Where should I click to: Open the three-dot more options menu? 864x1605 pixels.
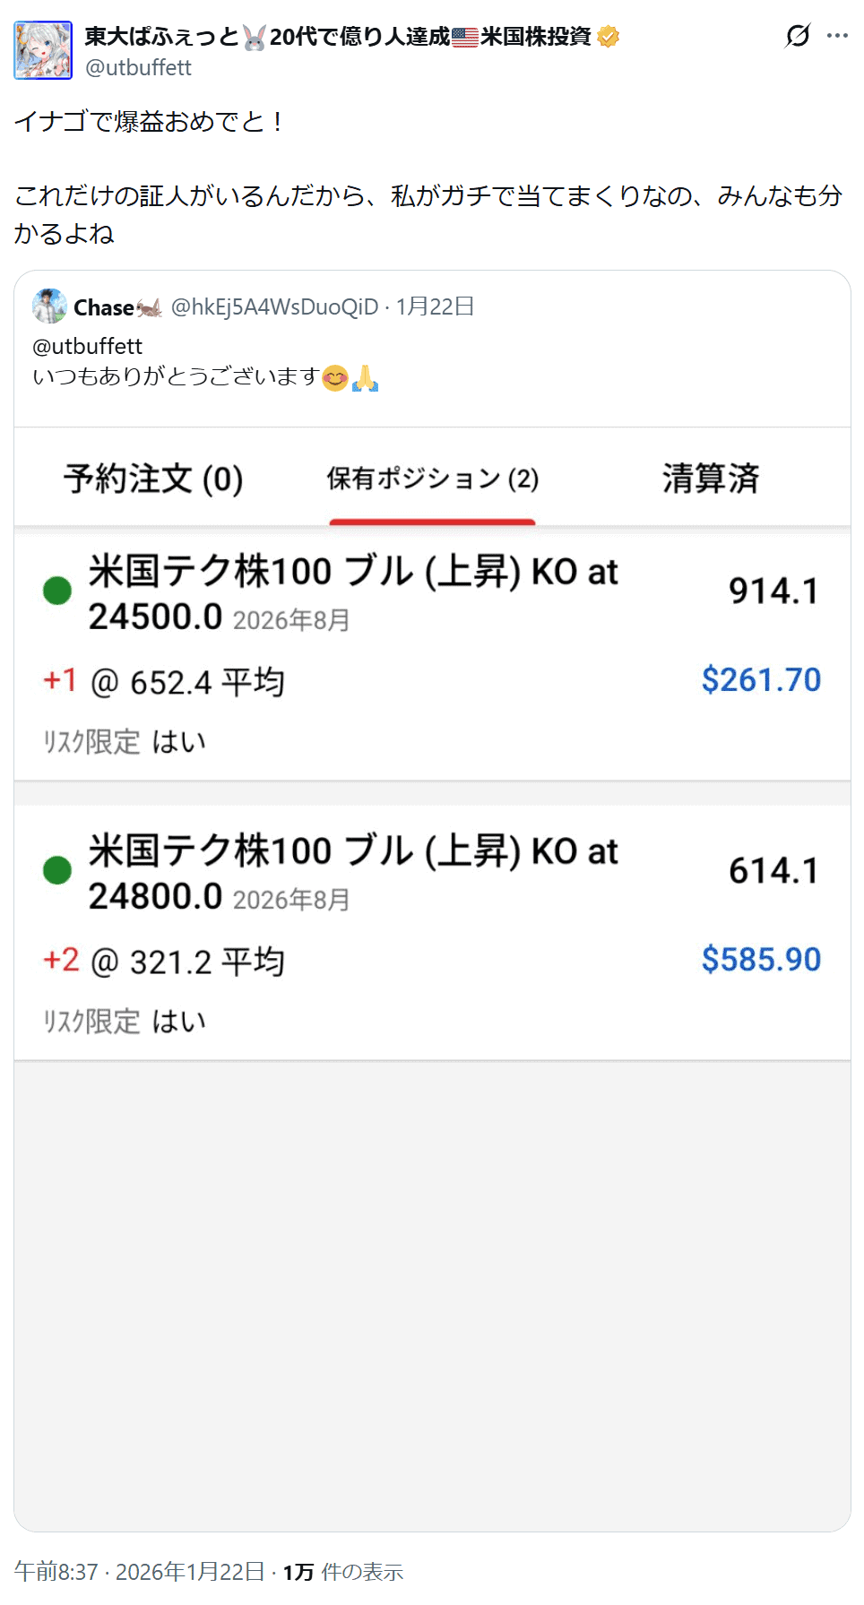point(837,36)
